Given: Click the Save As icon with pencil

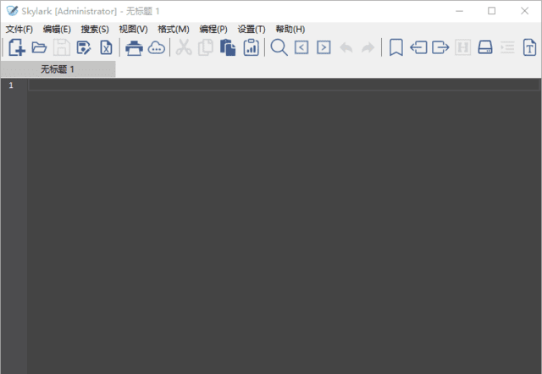Looking at the screenshot, I should [x=84, y=47].
